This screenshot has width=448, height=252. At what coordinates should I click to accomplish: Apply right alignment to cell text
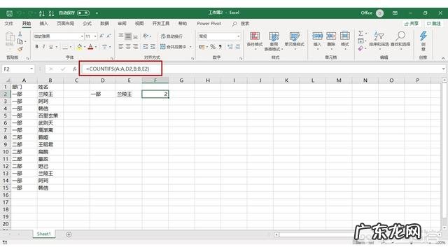point(135,46)
